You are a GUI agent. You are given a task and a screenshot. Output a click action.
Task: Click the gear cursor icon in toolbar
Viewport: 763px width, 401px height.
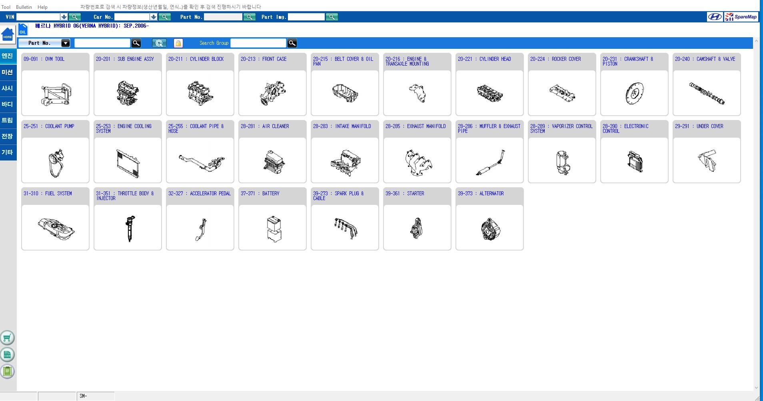[159, 43]
